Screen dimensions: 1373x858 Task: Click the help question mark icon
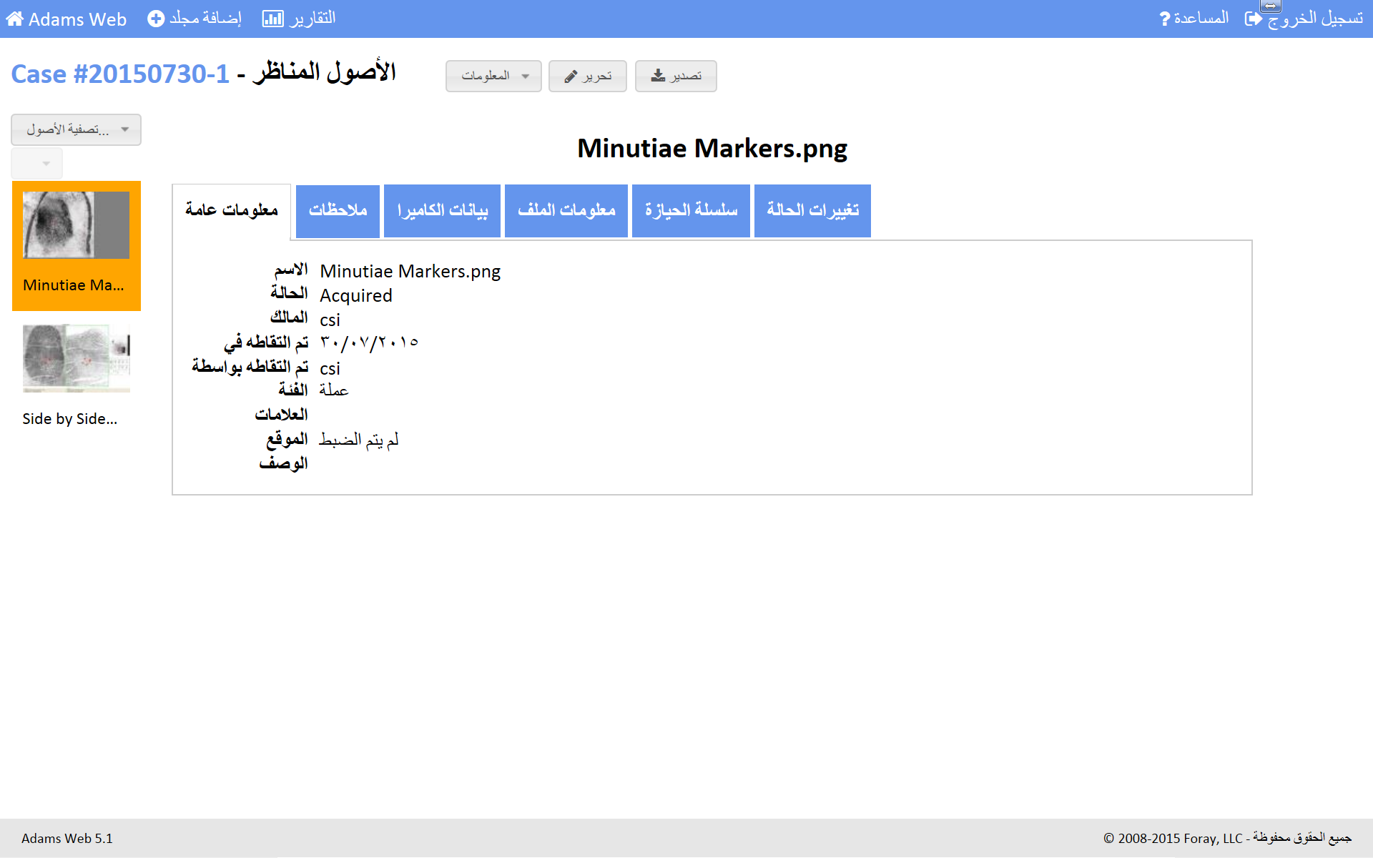[x=1165, y=19]
